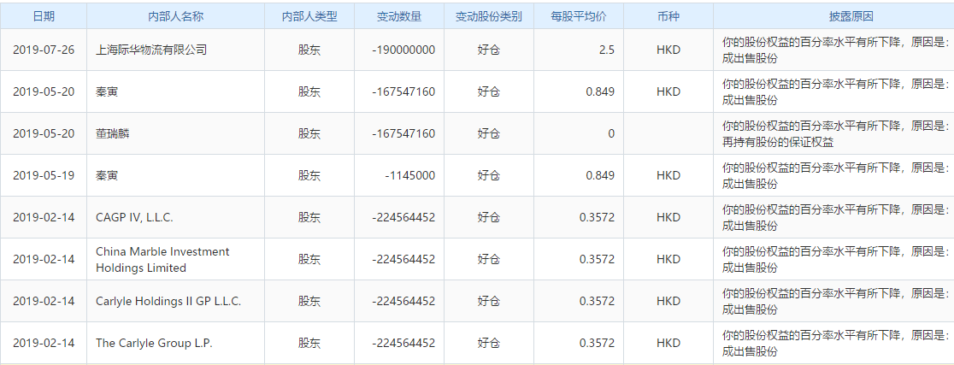Click the 日期 column header

44,16
